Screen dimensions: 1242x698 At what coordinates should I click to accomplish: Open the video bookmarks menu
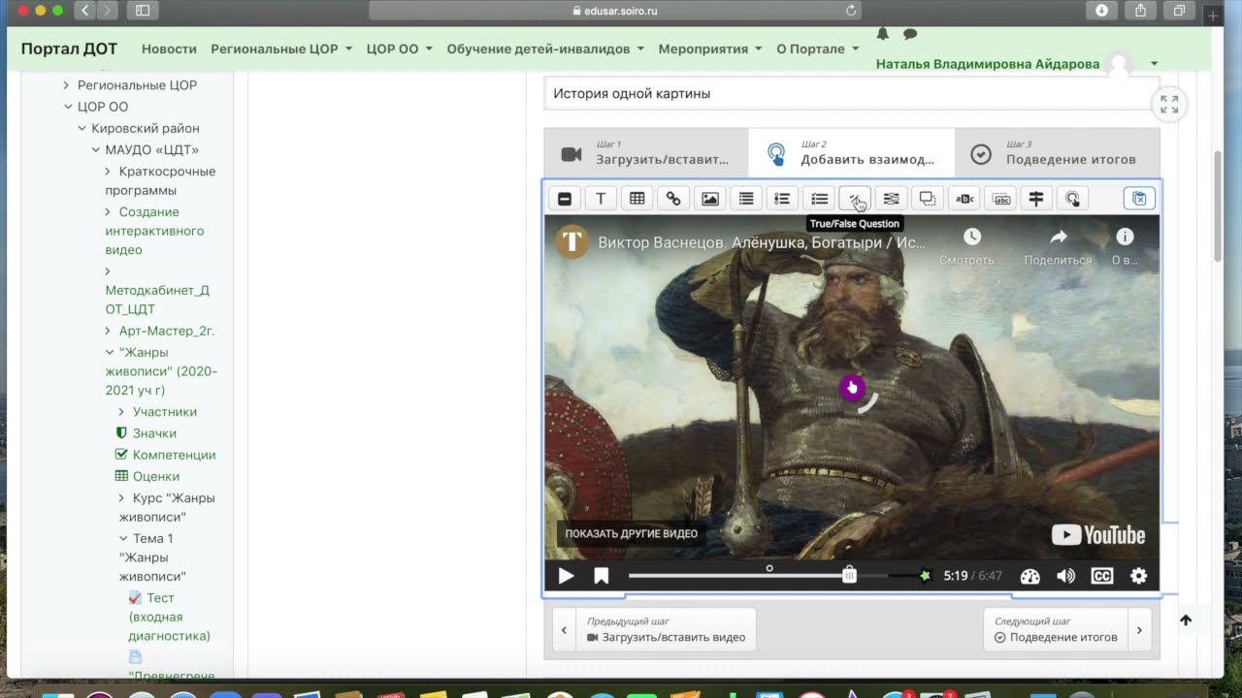[x=602, y=576]
